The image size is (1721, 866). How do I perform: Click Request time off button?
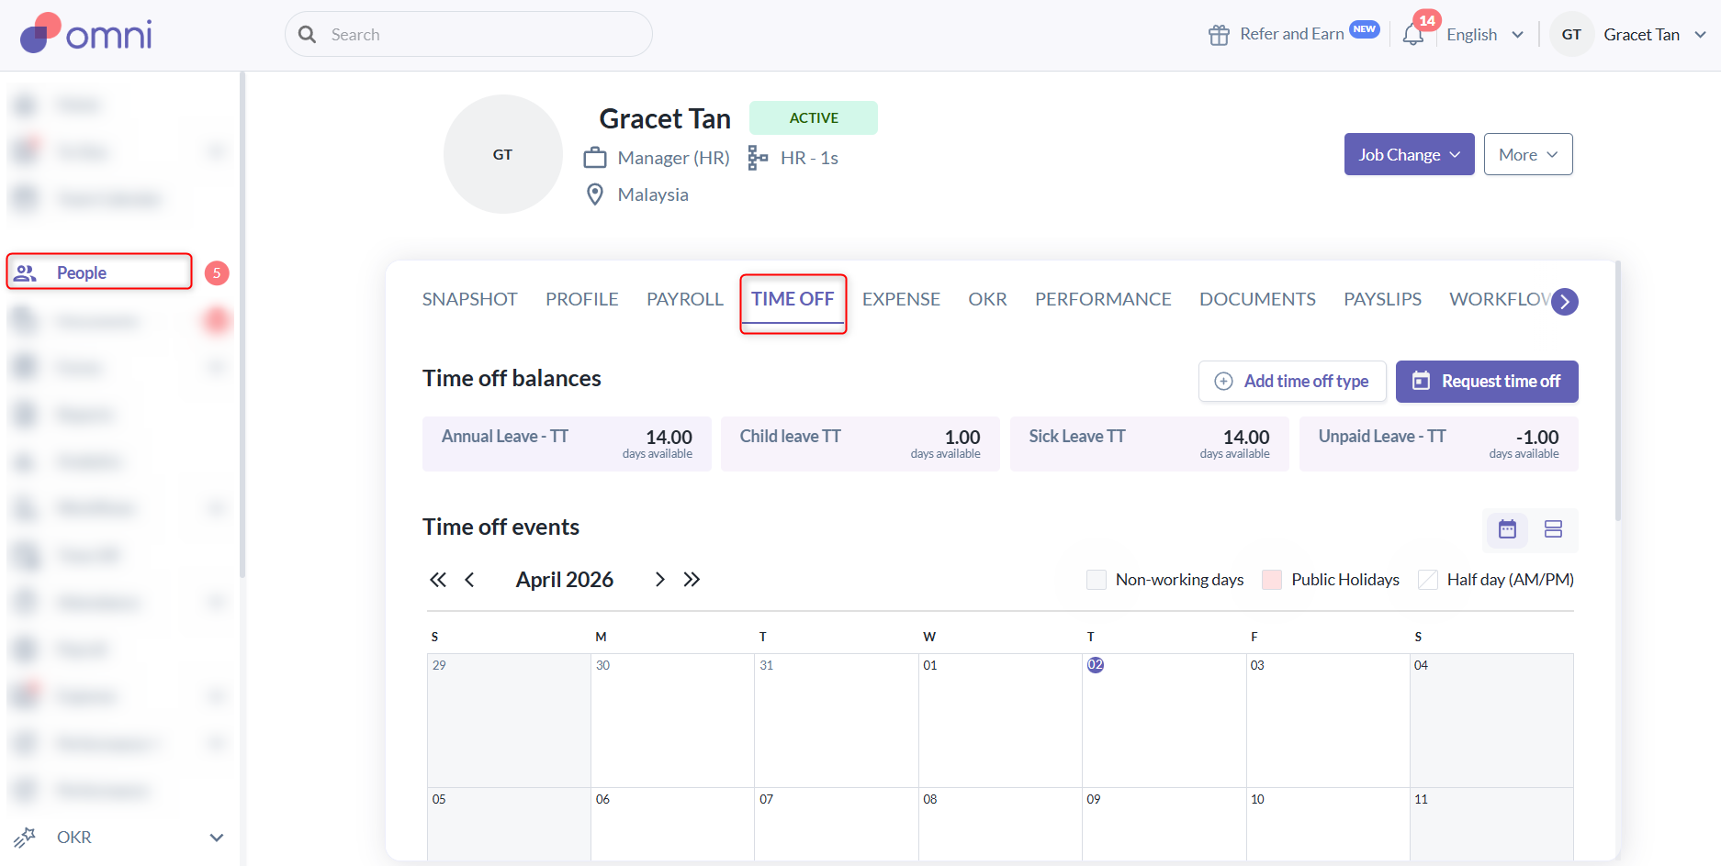coord(1487,381)
